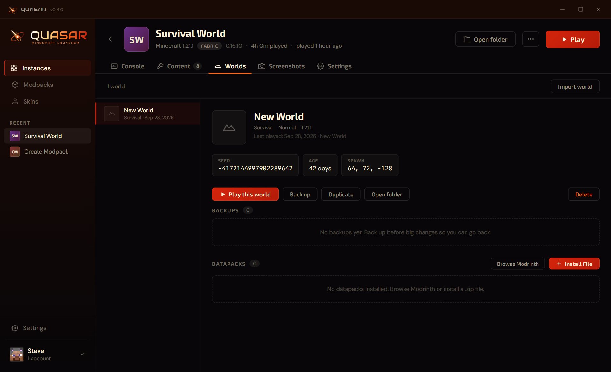Screen dimensions: 611x372
Task: Click the red Play button
Action: pos(572,39)
